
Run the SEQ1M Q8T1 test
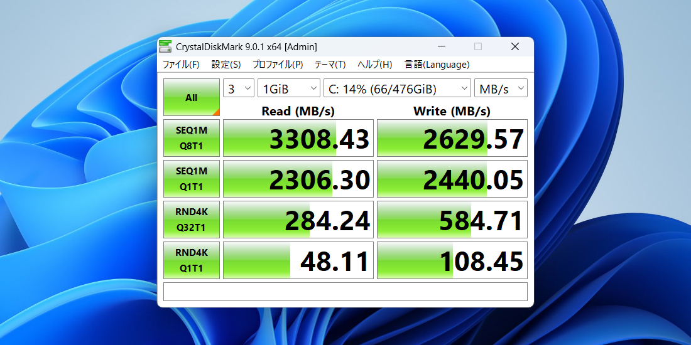192,138
